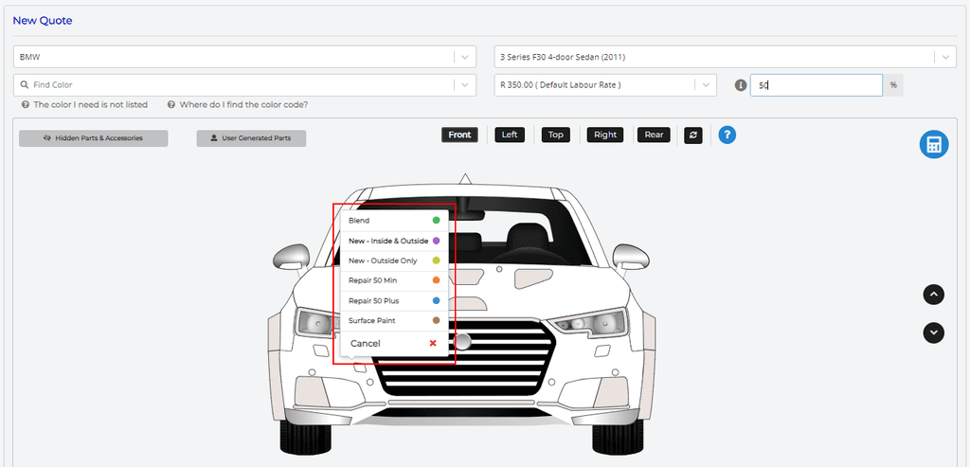Switch to the Top view
The image size is (970, 467).
556,135
